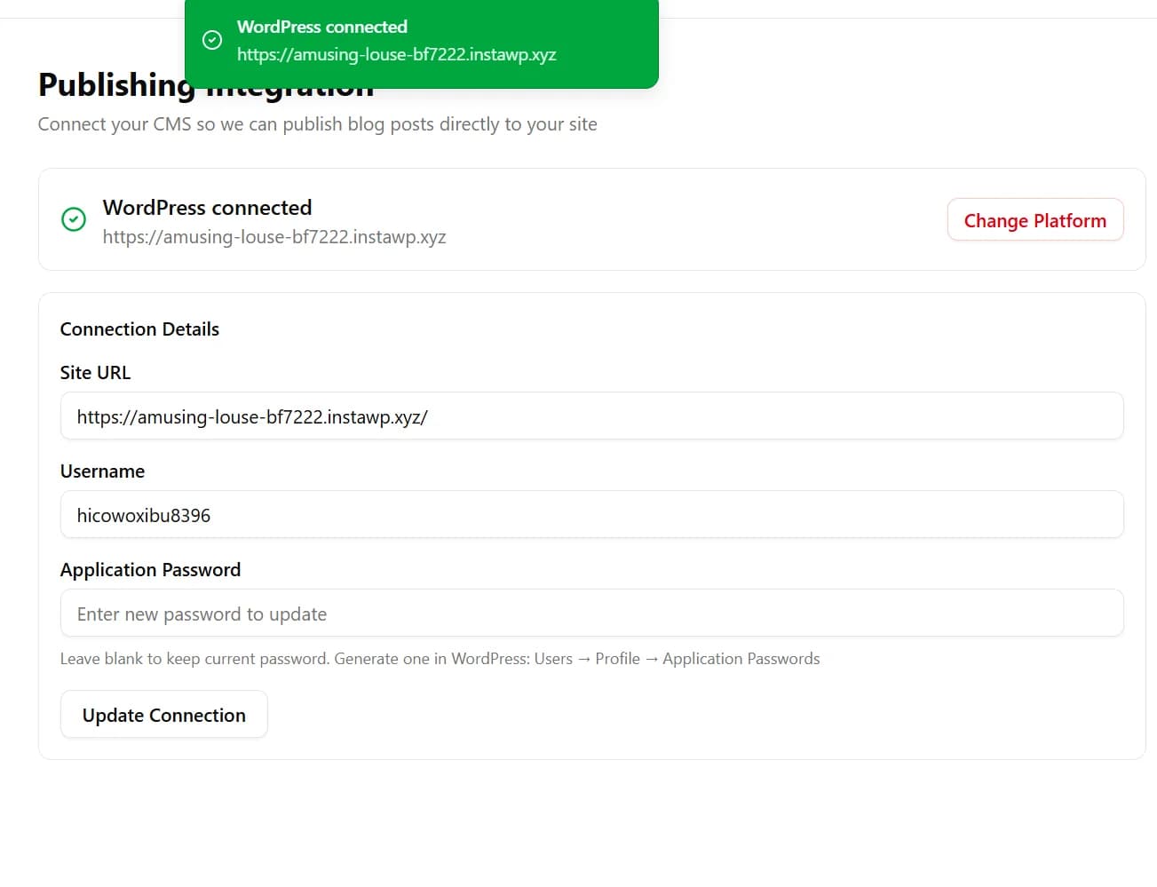Click the Application Password input box
Image resolution: width=1157 pixels, height=887 pixels.
coord(590,613)
